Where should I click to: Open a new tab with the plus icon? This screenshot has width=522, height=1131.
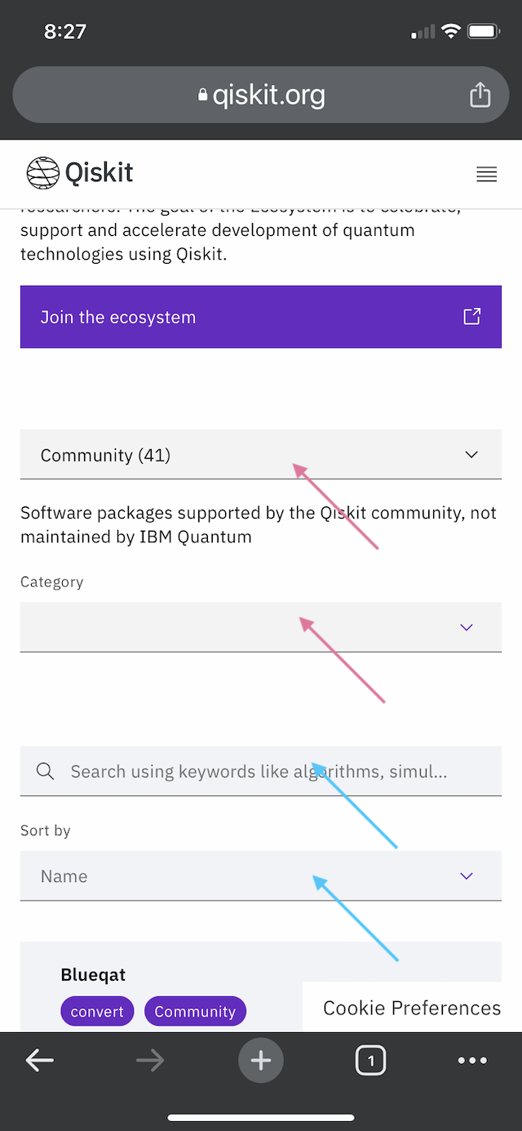click(261, 1060)
